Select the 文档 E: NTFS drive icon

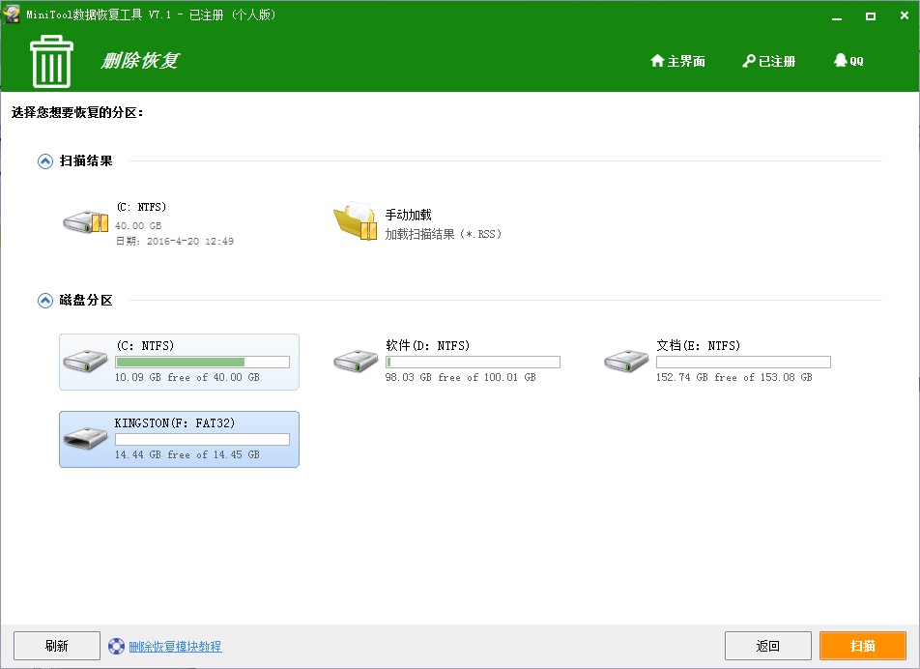[626, 361]
